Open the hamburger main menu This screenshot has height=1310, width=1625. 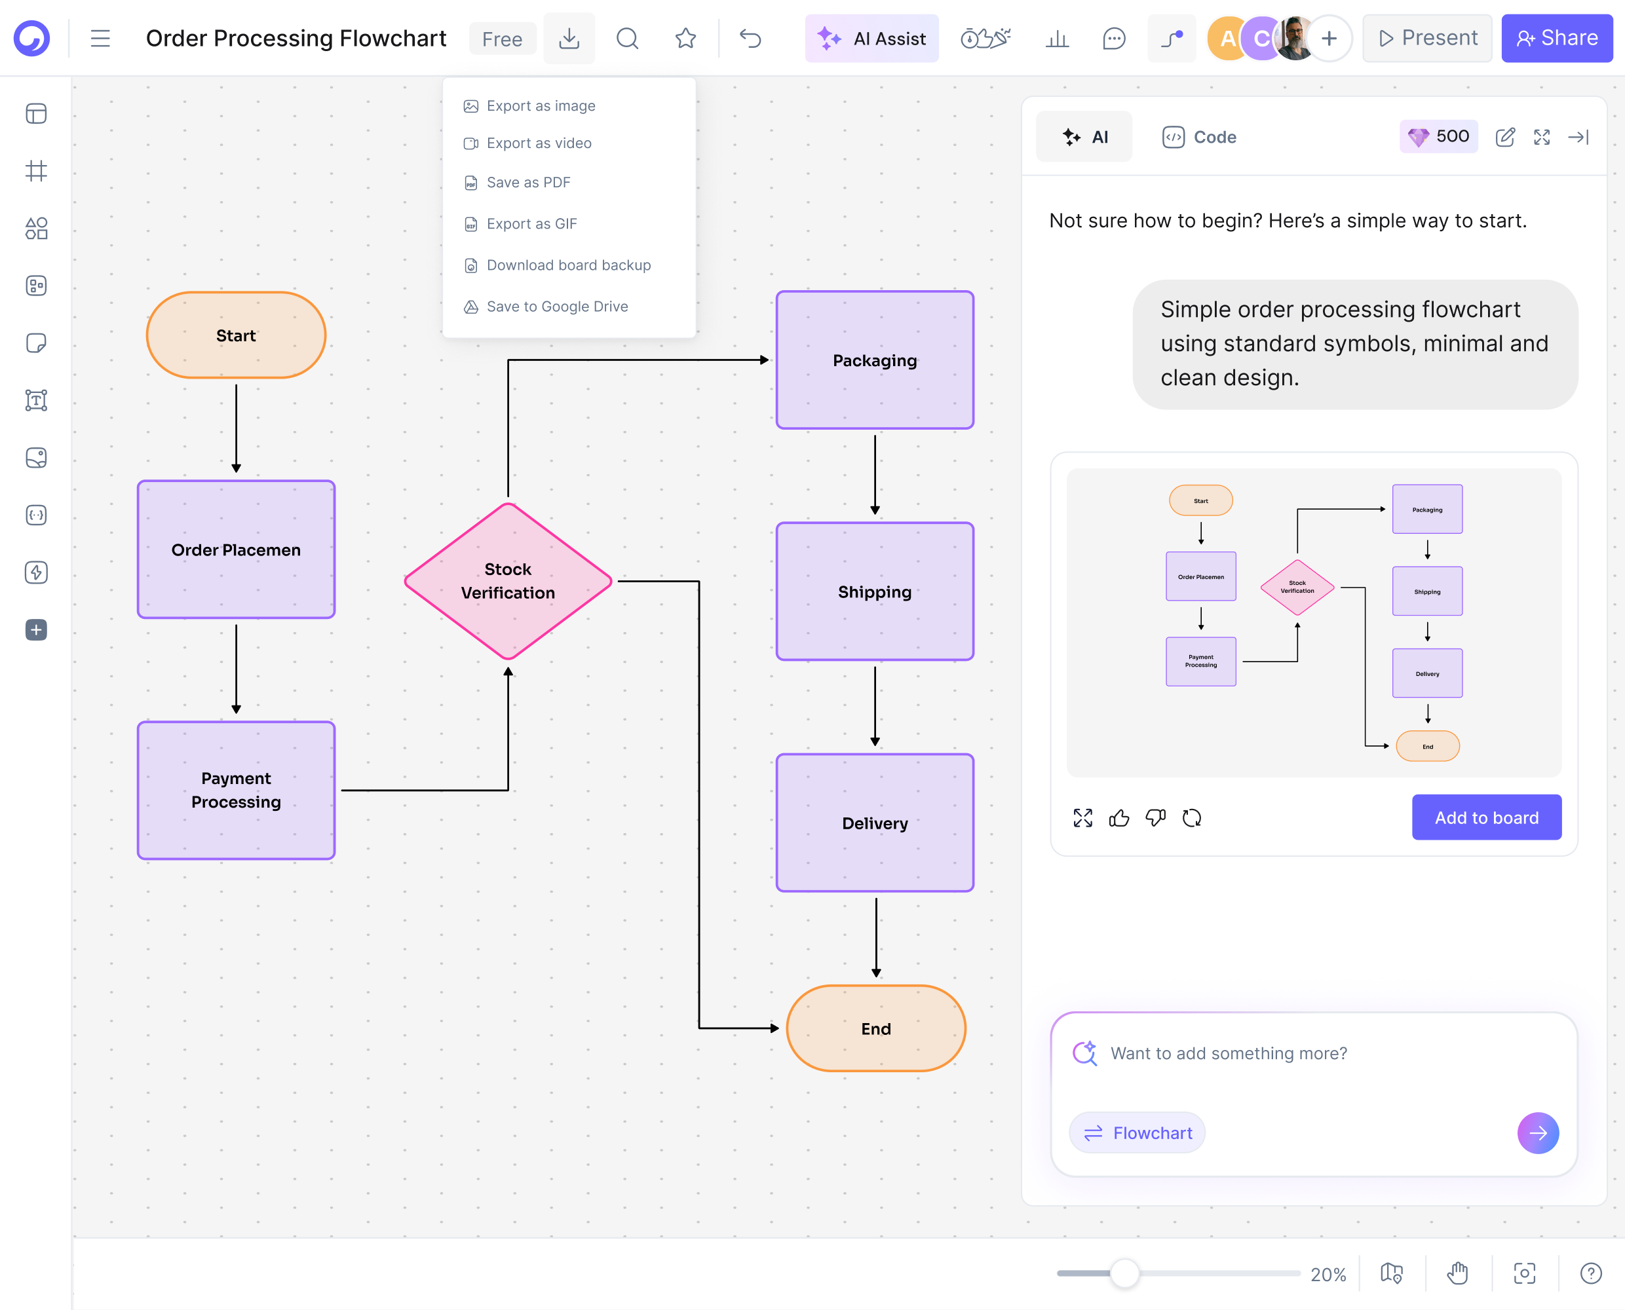[100, 38]
